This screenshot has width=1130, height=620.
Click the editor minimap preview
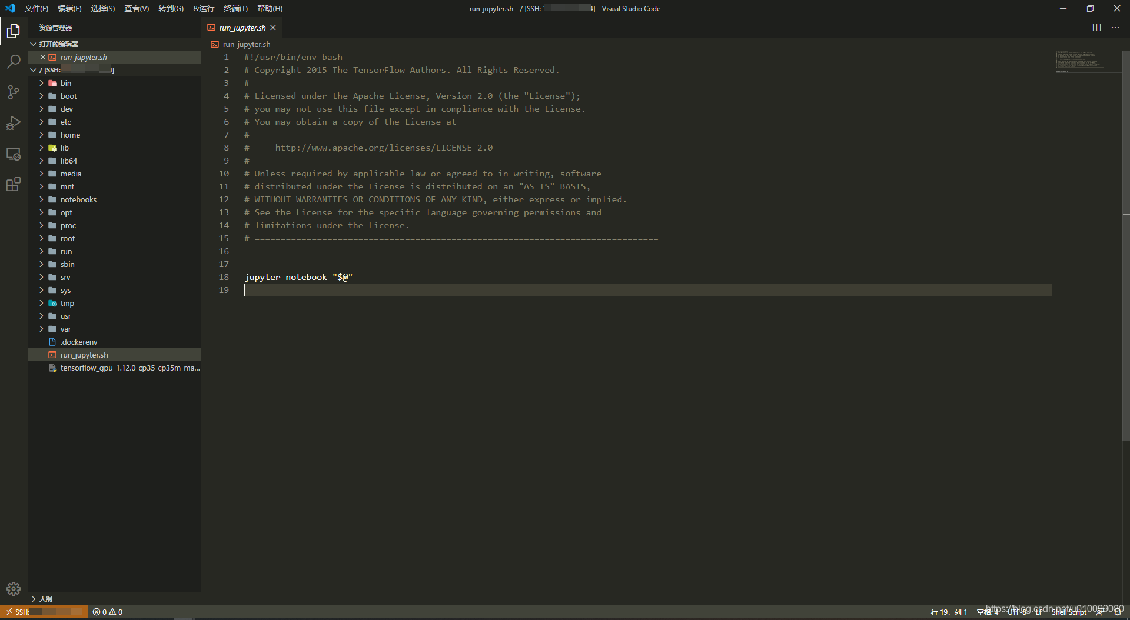pos(1088,61)
